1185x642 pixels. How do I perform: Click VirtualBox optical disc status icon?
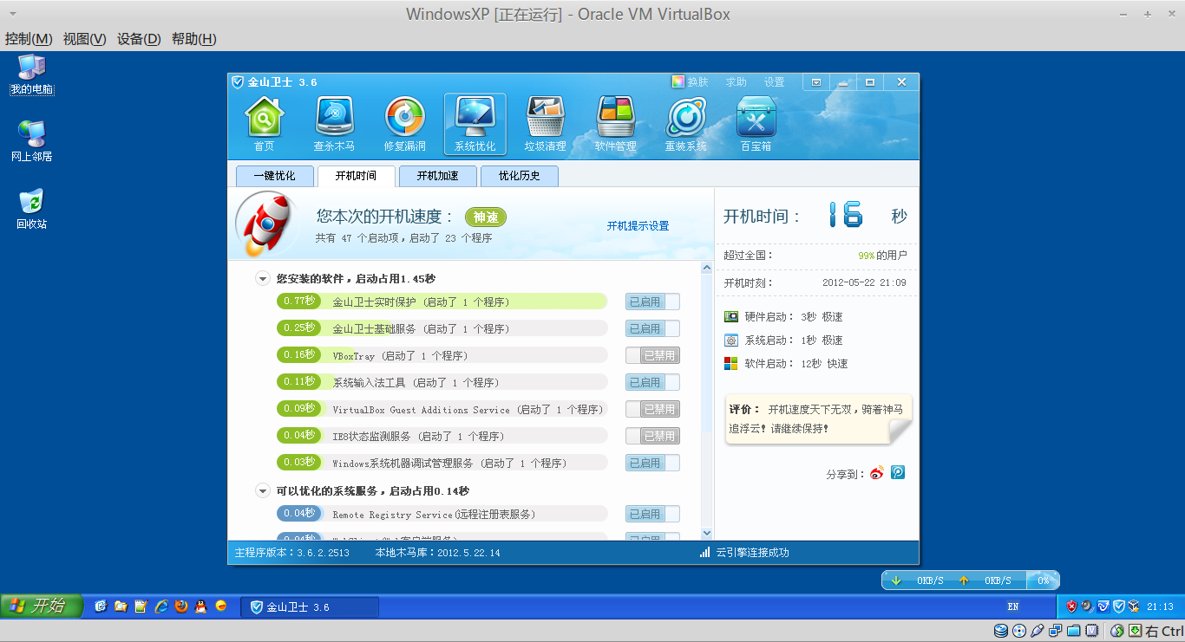pyautogui.click(x=1019, y=631)
